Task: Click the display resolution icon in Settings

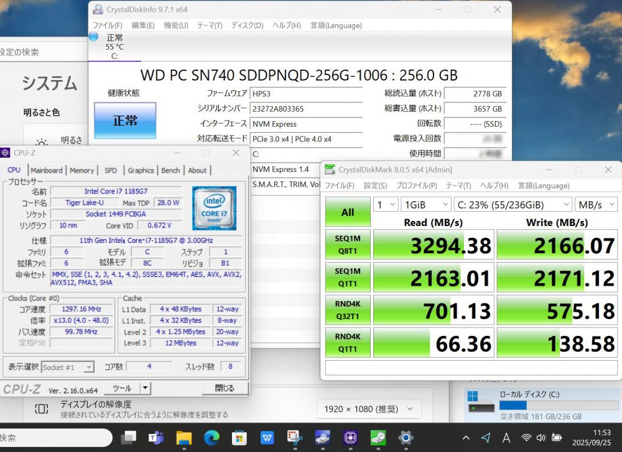Action: [42, 409]
